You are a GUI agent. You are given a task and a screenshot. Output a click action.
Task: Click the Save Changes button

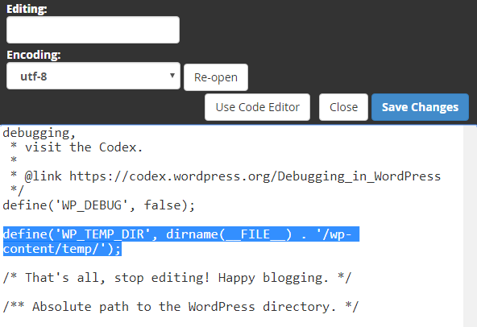420,107
